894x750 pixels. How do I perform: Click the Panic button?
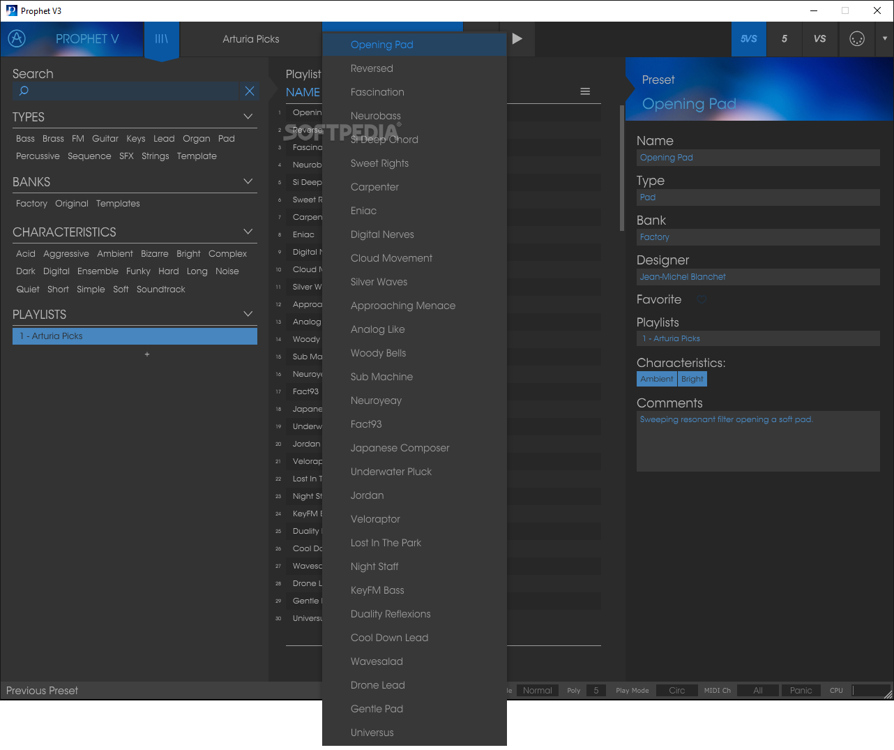801,691
